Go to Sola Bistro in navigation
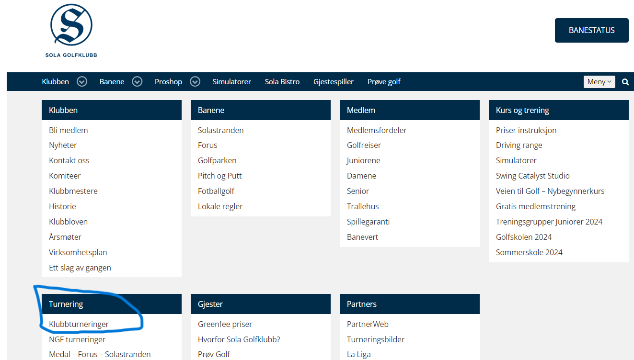This screenshot has width=634, height=360. (x=282, y=82)
